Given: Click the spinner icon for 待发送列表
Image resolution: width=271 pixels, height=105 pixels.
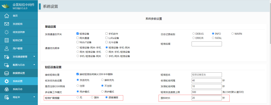Looking at the screenshot, I should tap(7, 32).
